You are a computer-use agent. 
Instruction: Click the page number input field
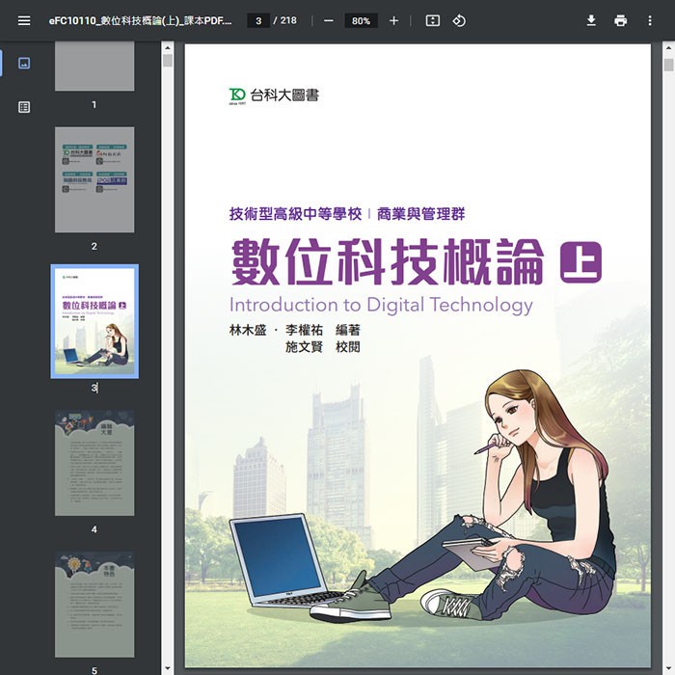258,20
